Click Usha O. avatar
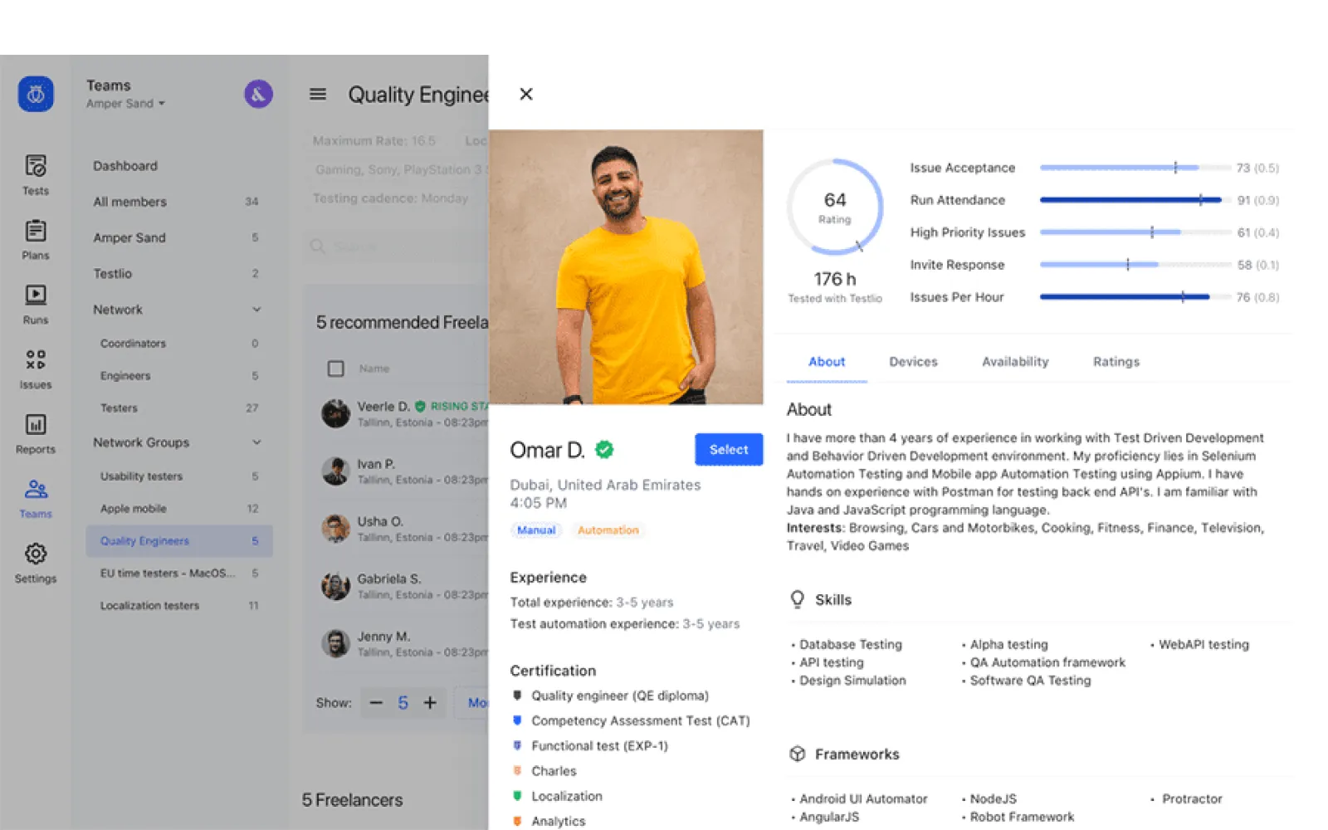Image resolution: width=1328 pixels, height=830 pixels. 335,528
